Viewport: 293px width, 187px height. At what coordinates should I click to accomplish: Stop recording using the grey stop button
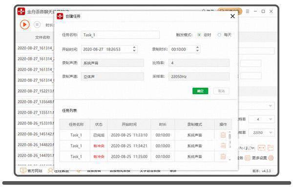point(37,24)
